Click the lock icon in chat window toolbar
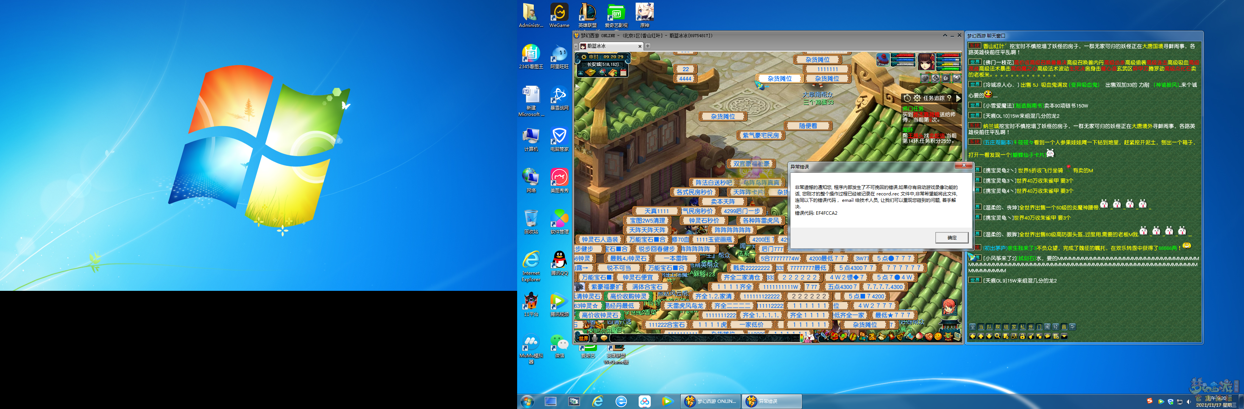Screen dimensions: 1244x409 pyautogui.click(x=1022, y=337)
